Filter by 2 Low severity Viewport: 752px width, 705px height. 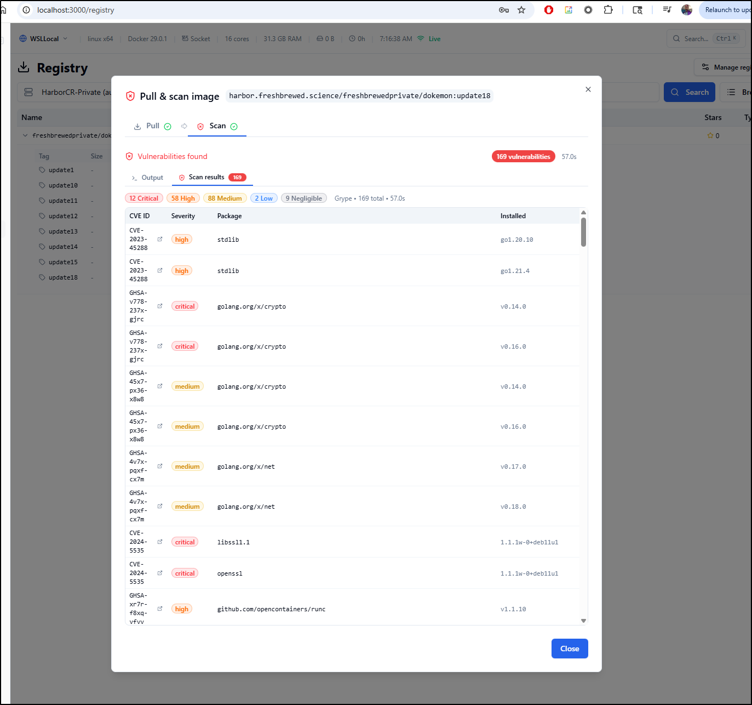click(x=263, y=198)
